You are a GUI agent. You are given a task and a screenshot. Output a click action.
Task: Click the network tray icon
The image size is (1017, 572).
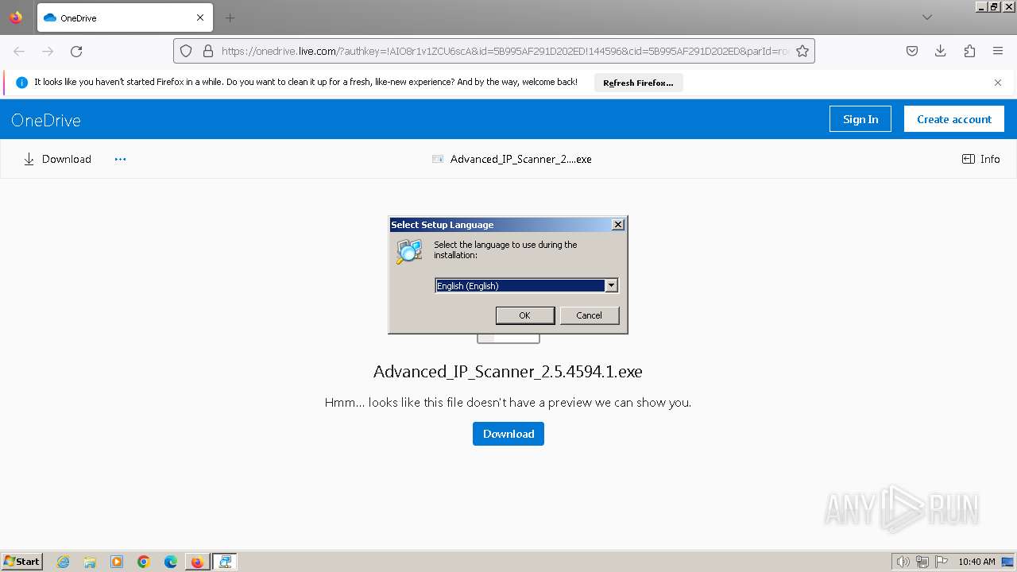(922, 562)
